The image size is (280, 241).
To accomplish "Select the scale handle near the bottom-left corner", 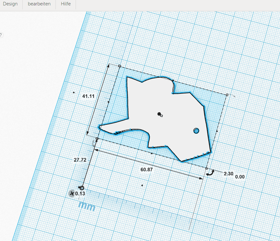I will click(97, 139).
